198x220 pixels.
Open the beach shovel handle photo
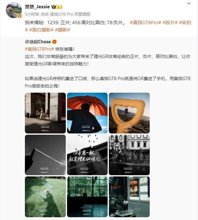[129, 113]
